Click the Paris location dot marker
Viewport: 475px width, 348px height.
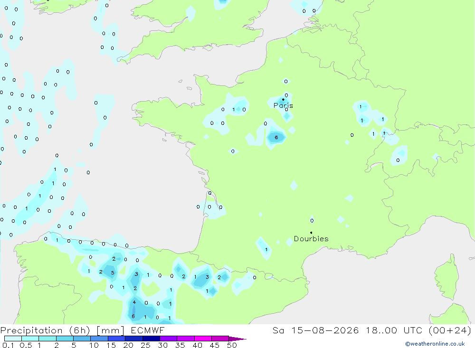283,99
